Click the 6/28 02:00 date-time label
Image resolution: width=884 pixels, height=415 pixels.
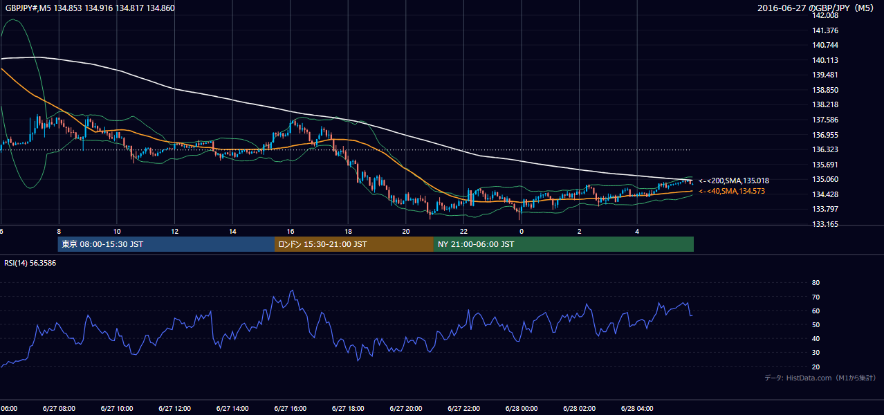579,409
